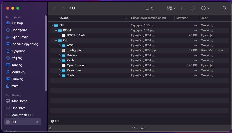This screenshot has width=232, height=133.
Task: Select the Tools folder name
Action: [x=71, y=75]
